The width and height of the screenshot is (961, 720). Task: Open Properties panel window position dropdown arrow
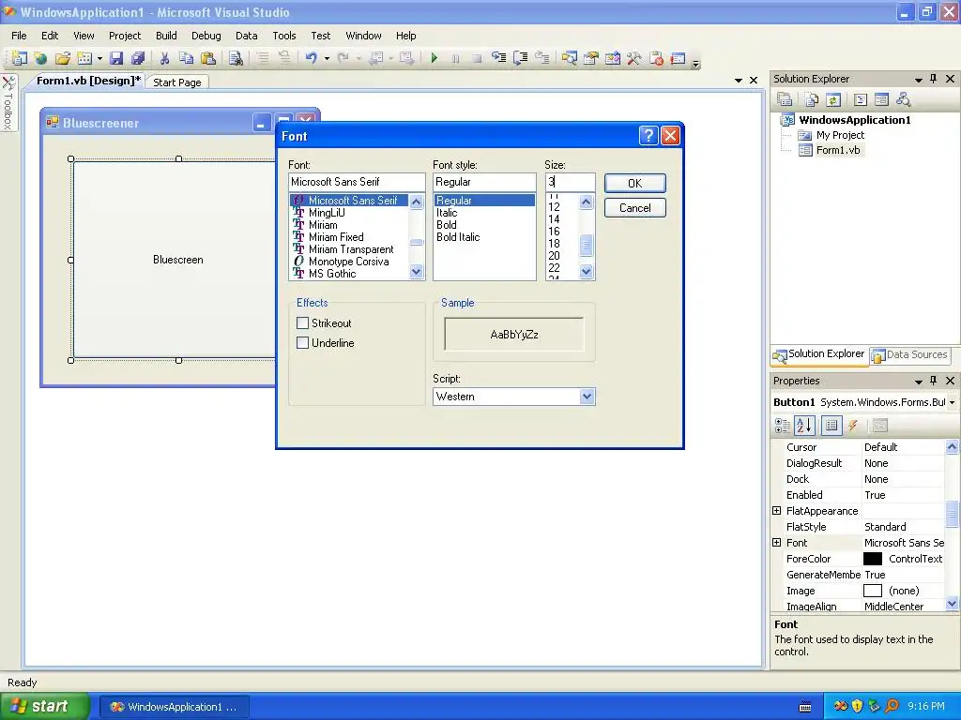coord(918,382)
